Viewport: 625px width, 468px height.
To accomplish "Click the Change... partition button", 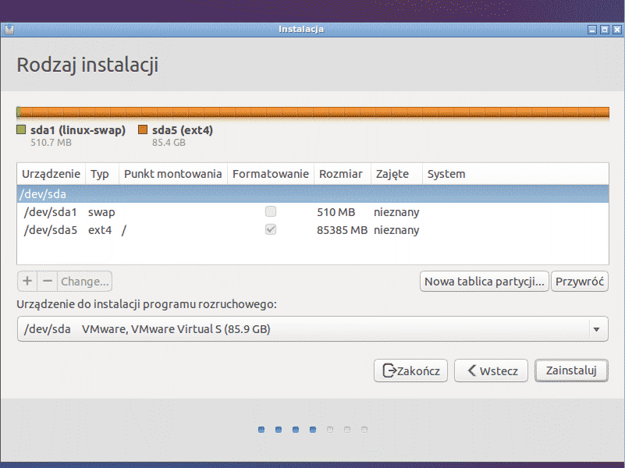I will tap(85, 281).
